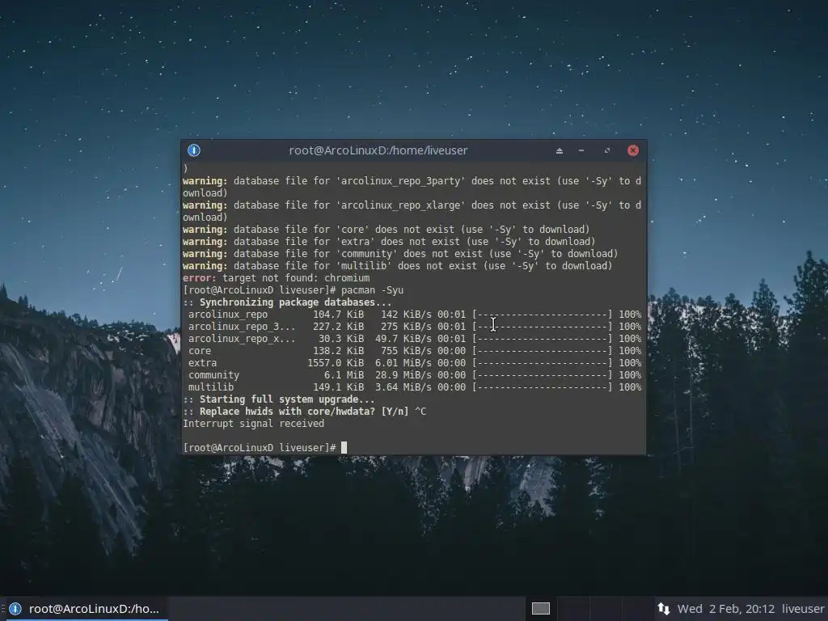
Task: Click the 'Replace hwids with core/hwdata?' prompt line
Action: (304, 412)
